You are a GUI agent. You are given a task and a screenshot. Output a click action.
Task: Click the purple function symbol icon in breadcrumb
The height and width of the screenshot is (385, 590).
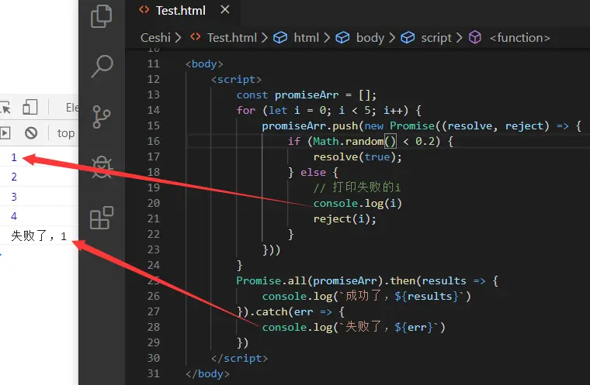click(x=475, y=37)
